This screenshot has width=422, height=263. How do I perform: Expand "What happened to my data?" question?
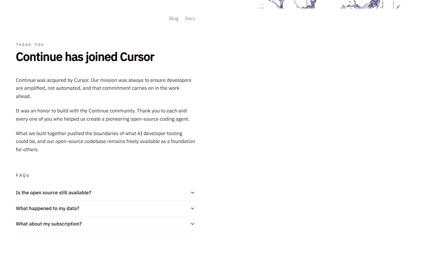(x=105, y=208)
